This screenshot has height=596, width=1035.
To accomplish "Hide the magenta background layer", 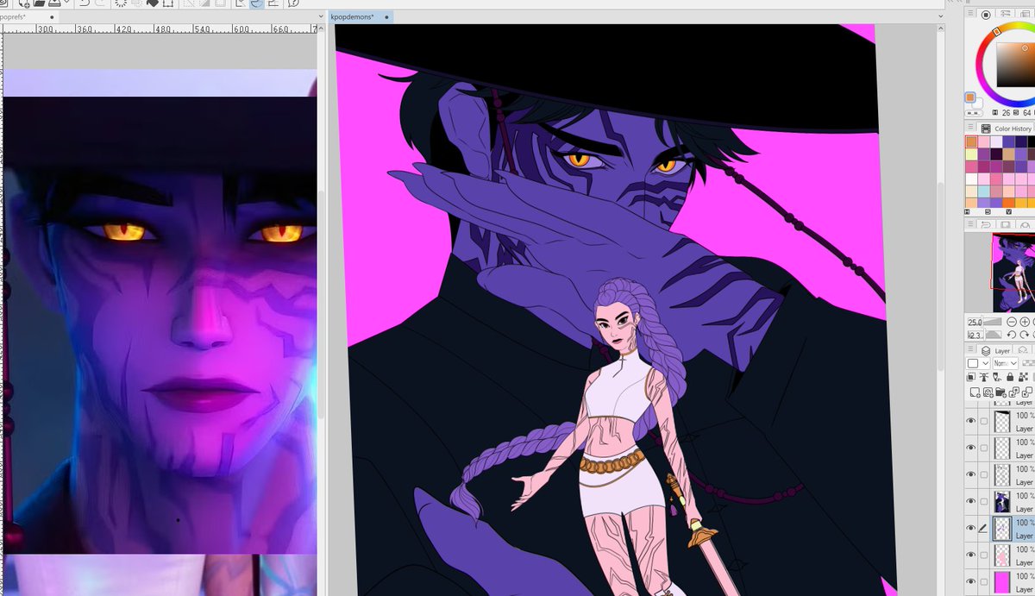I will [x=969, y=580].
